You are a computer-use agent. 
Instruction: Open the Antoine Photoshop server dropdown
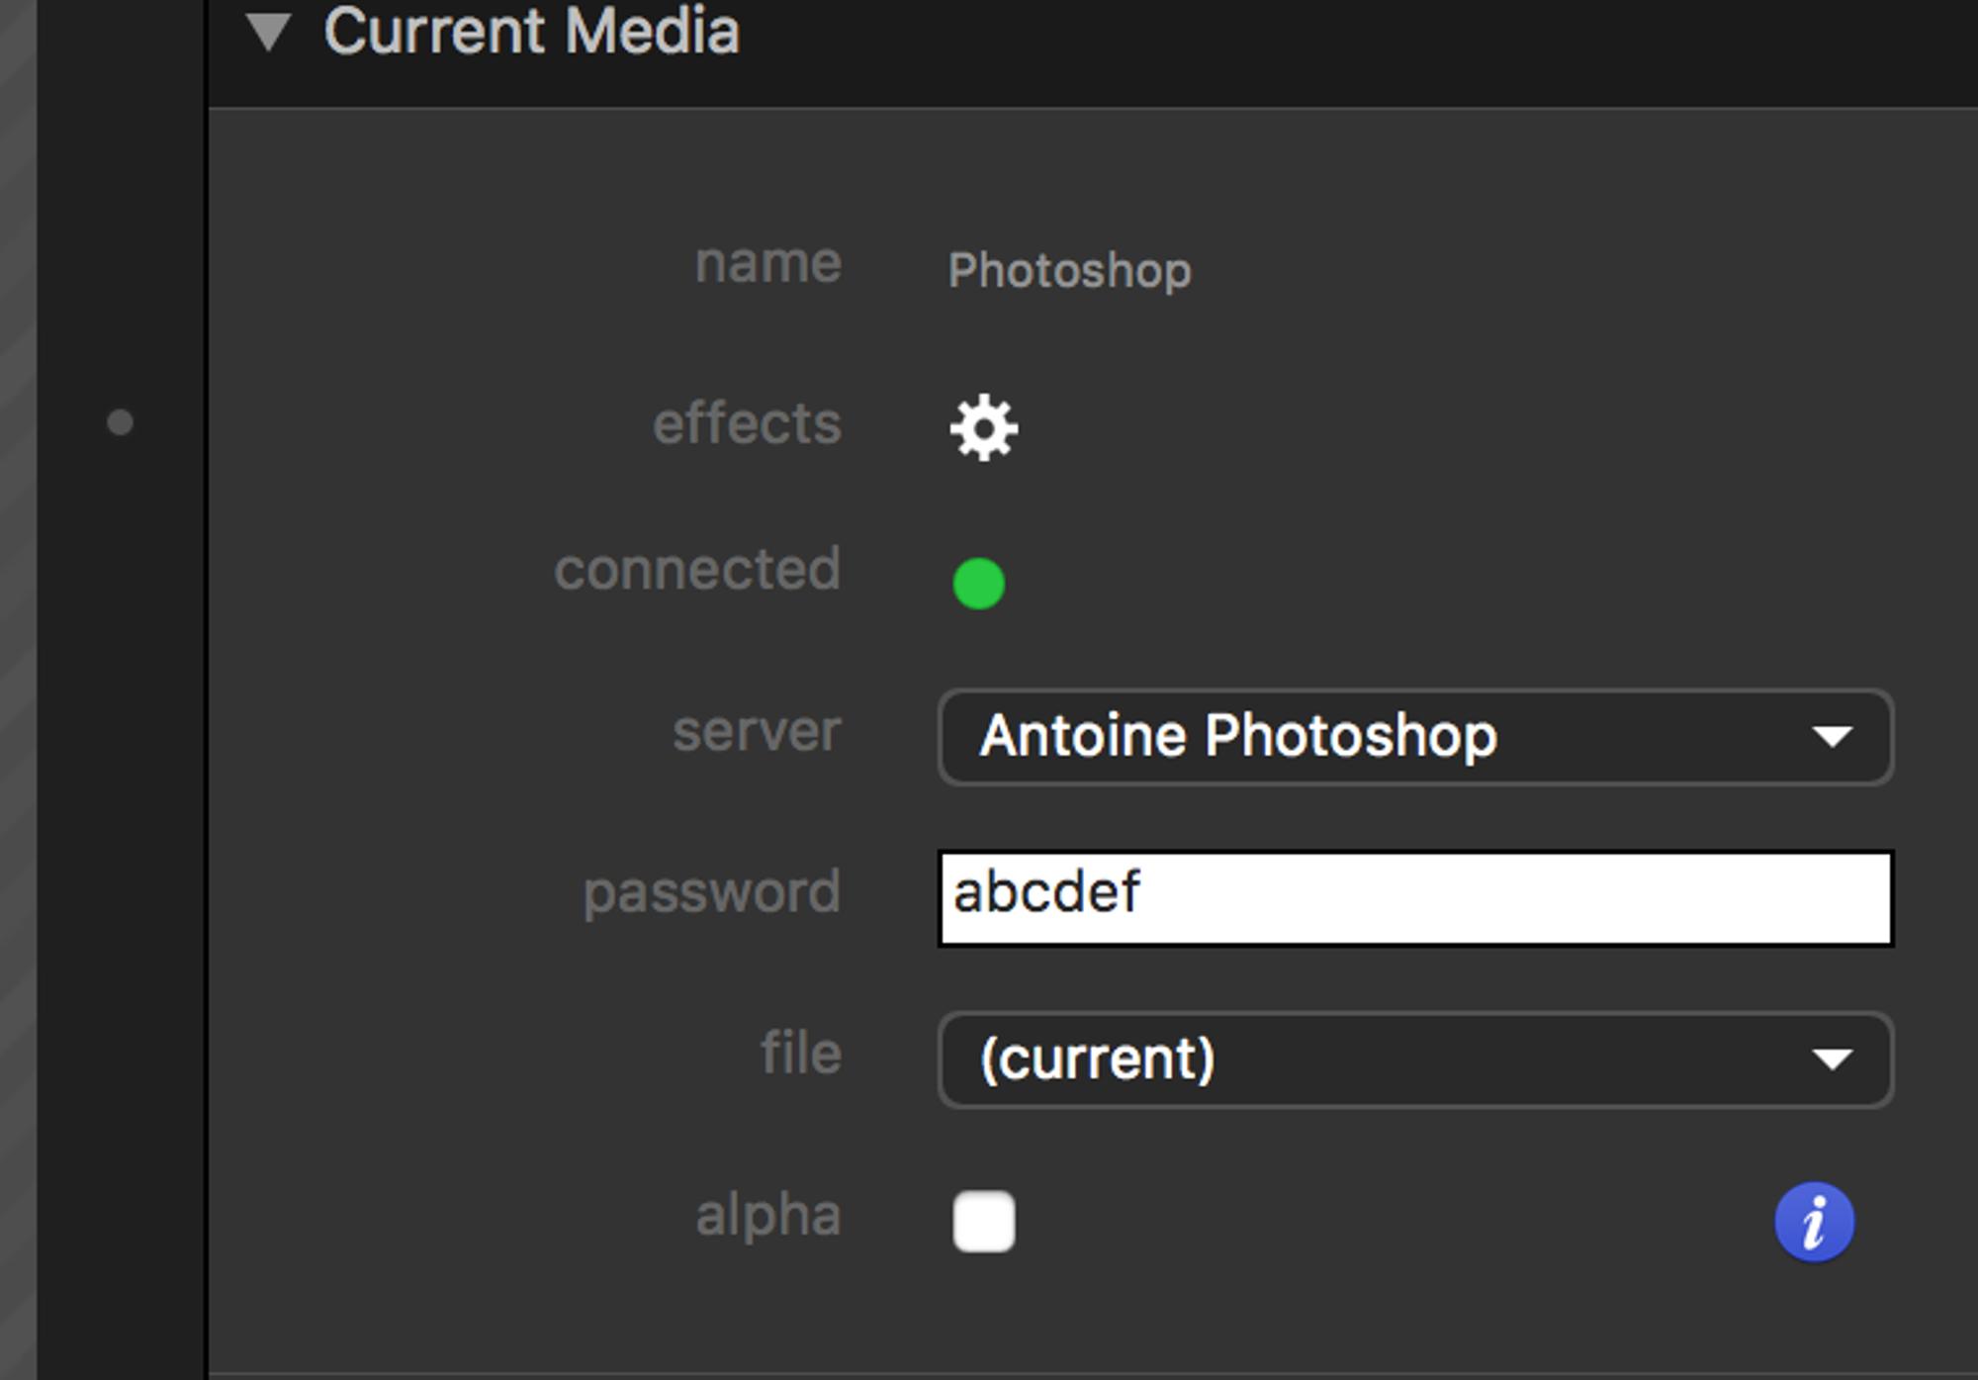[x=1414, y=737]
